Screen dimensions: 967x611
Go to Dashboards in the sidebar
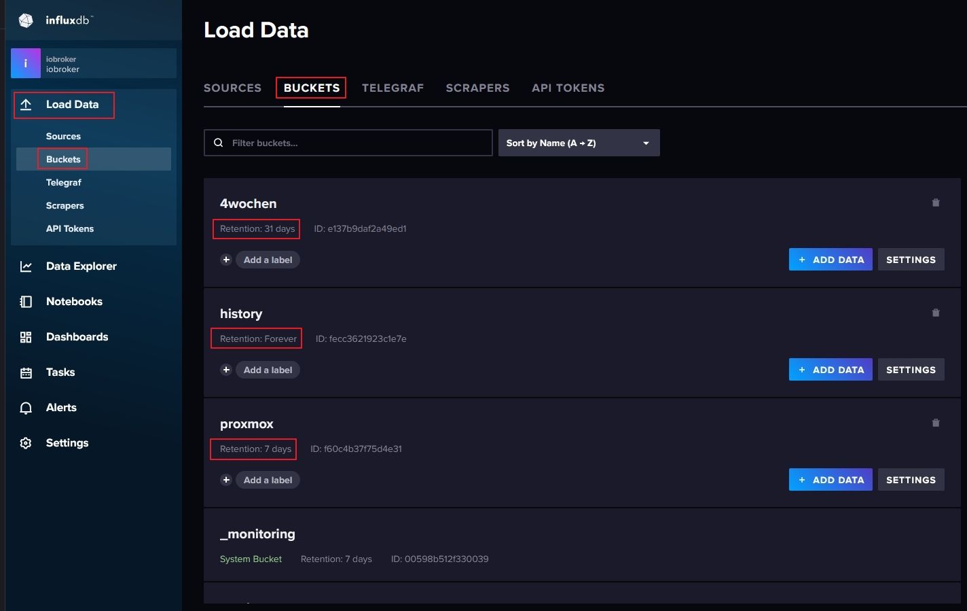pyautogui.click(x=77, y=337)
